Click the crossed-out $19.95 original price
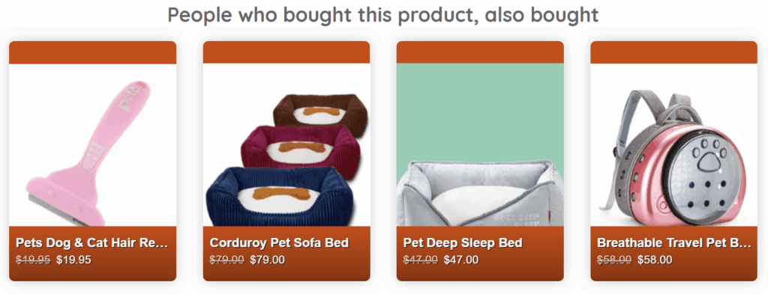 click(x=33, y=260)
